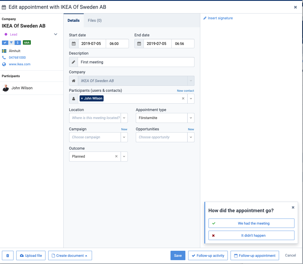Image resolution: width=303 pixels, height=264 pixels.
Task: Click the phone icon beside 047681000
Action: [4, 58]
